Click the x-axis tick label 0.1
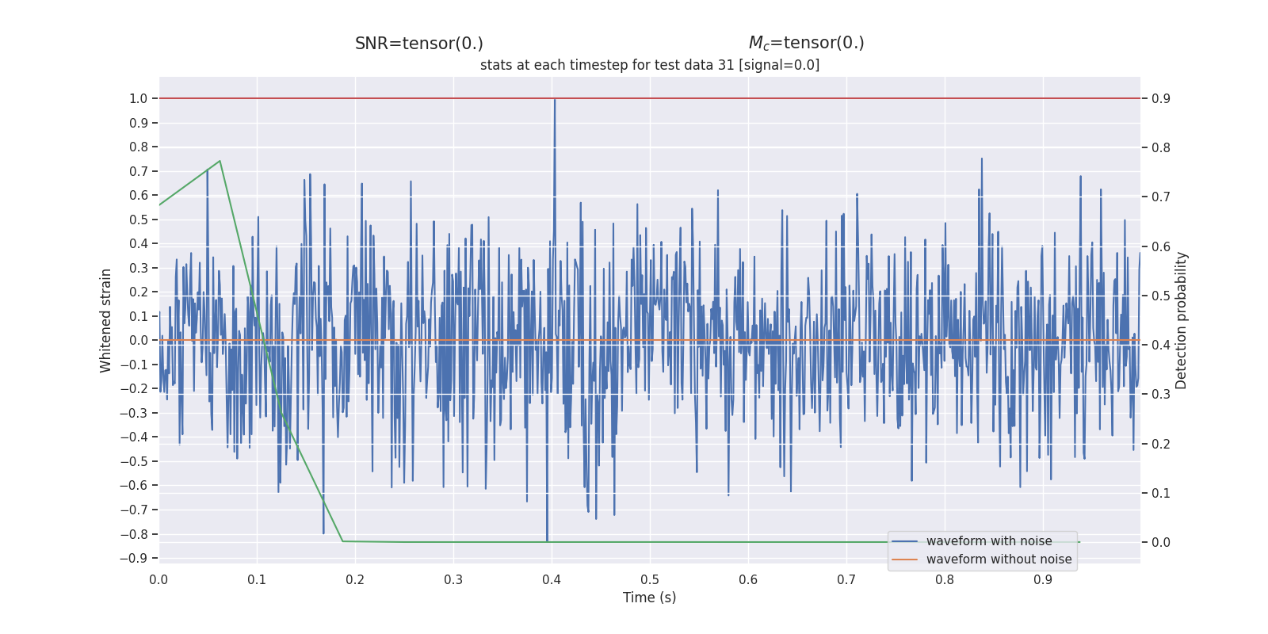This screenshot has width=1268, height=634. (257, 579)
